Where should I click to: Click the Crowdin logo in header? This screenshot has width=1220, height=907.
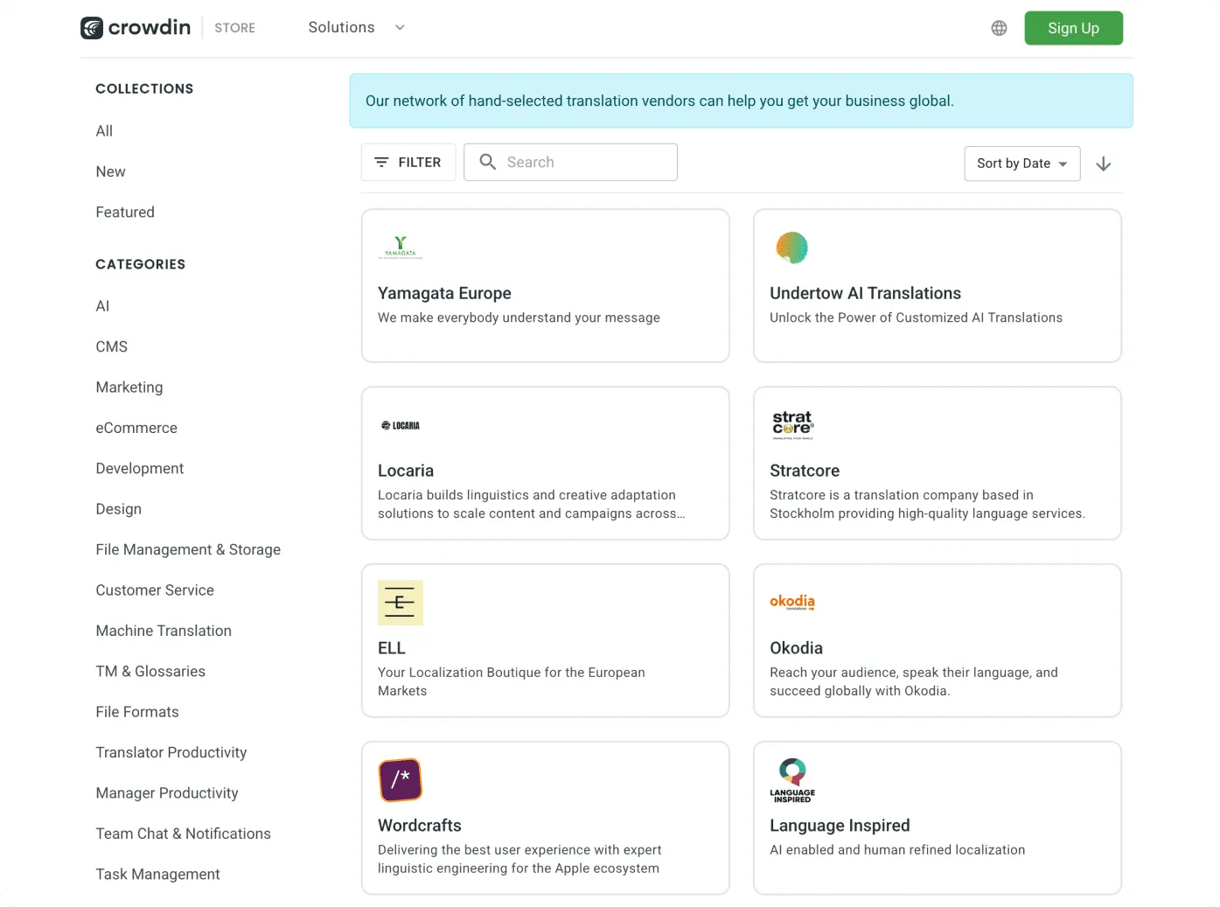pyautogui.click(x=136, y=28)
